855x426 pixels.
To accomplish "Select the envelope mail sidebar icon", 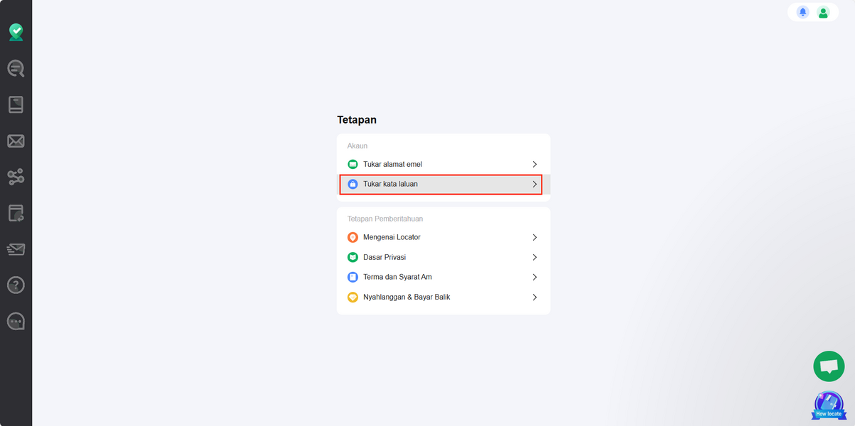I will pyautogui.click(x=16, y=141).
